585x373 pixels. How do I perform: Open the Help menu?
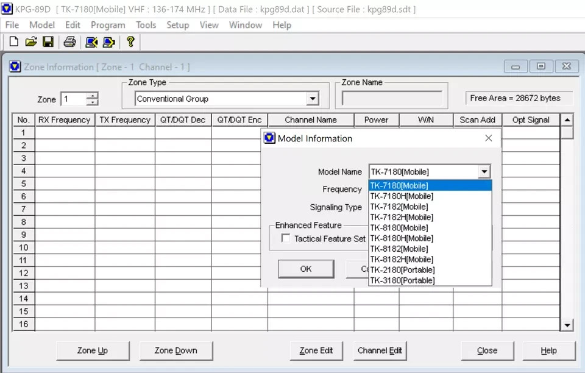[x=282, y=25]
